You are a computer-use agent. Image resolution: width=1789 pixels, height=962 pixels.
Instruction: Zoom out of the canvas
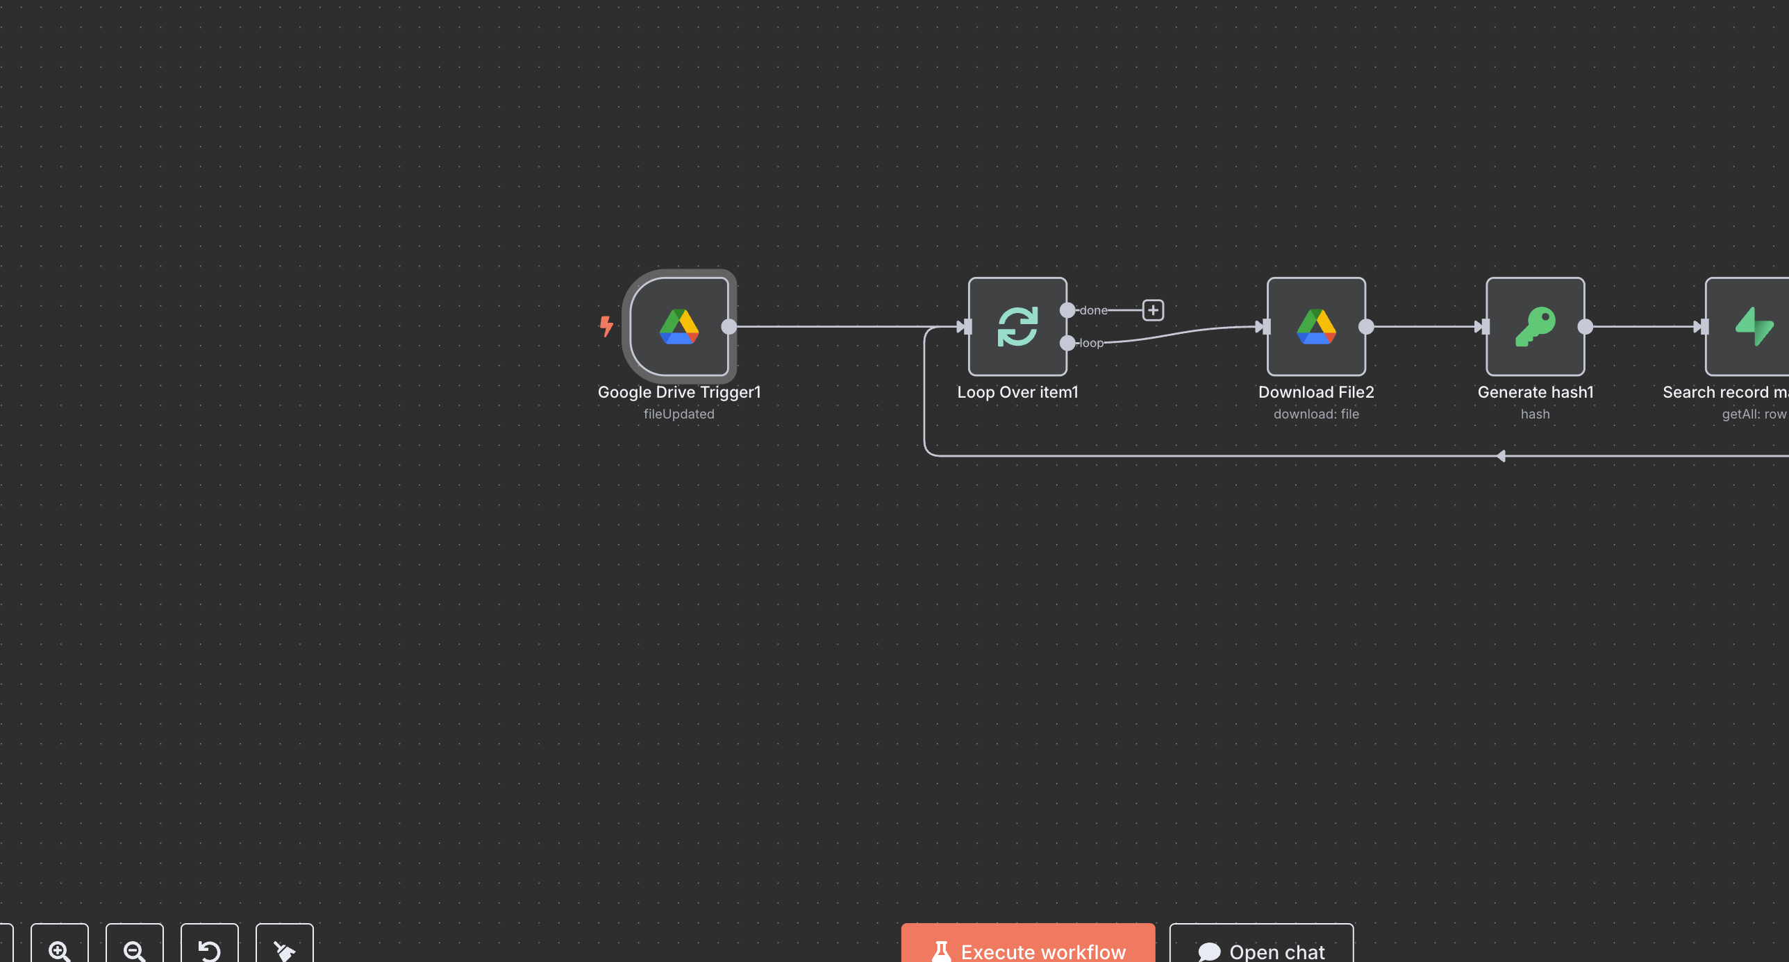pyautogui.click(x=135, y=947)
